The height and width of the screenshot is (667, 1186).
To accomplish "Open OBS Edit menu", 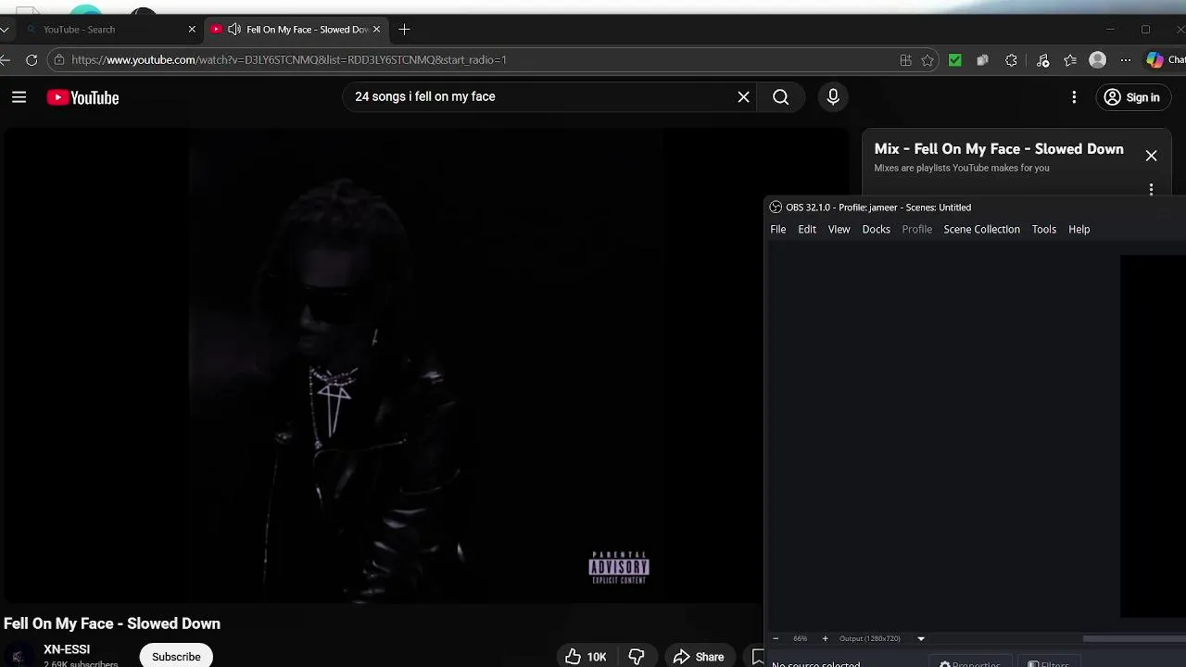I will pos(807,230).
